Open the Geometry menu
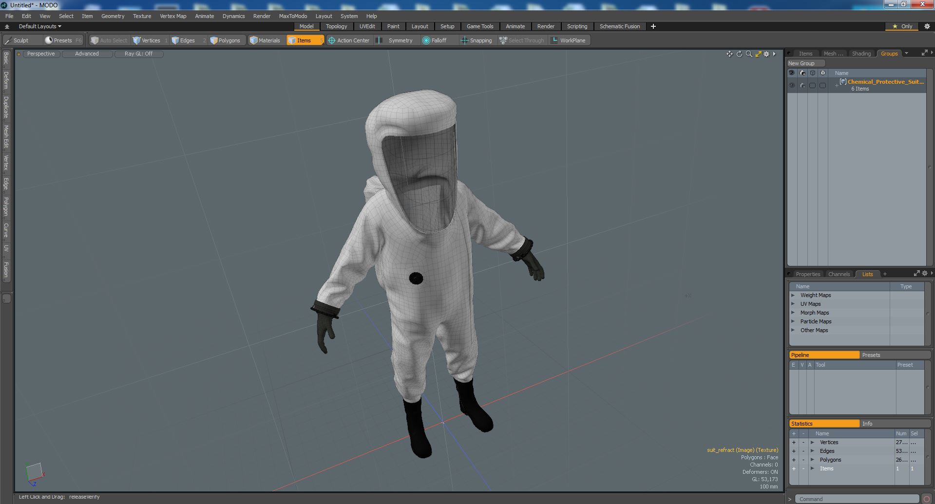 pyautogui.click(x=113, y=16)
